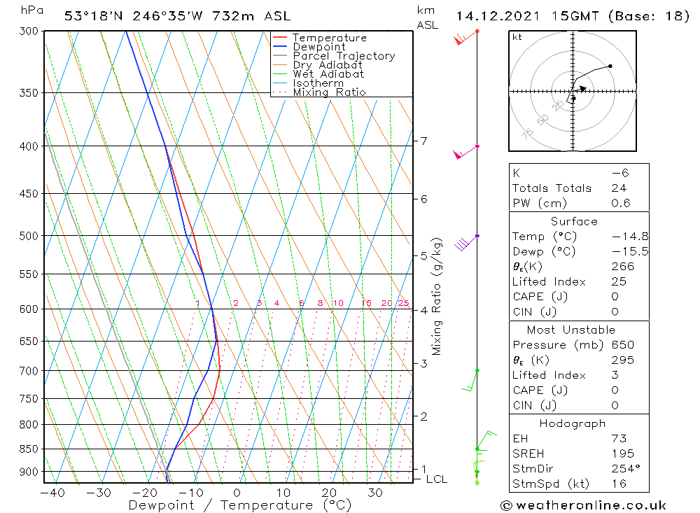Click the 500 hPa pressure axis label
This screenshot has width=700, height=513.
(29, 236)
